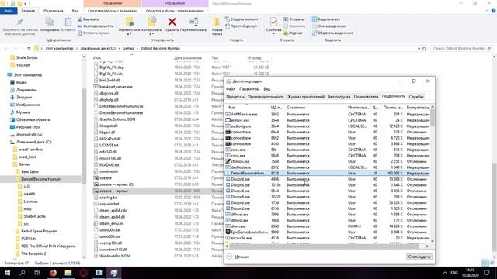Switch to the Поделиться ribbon tab
This screenshot has width=497, height=279.
click(x=53, y=11)
